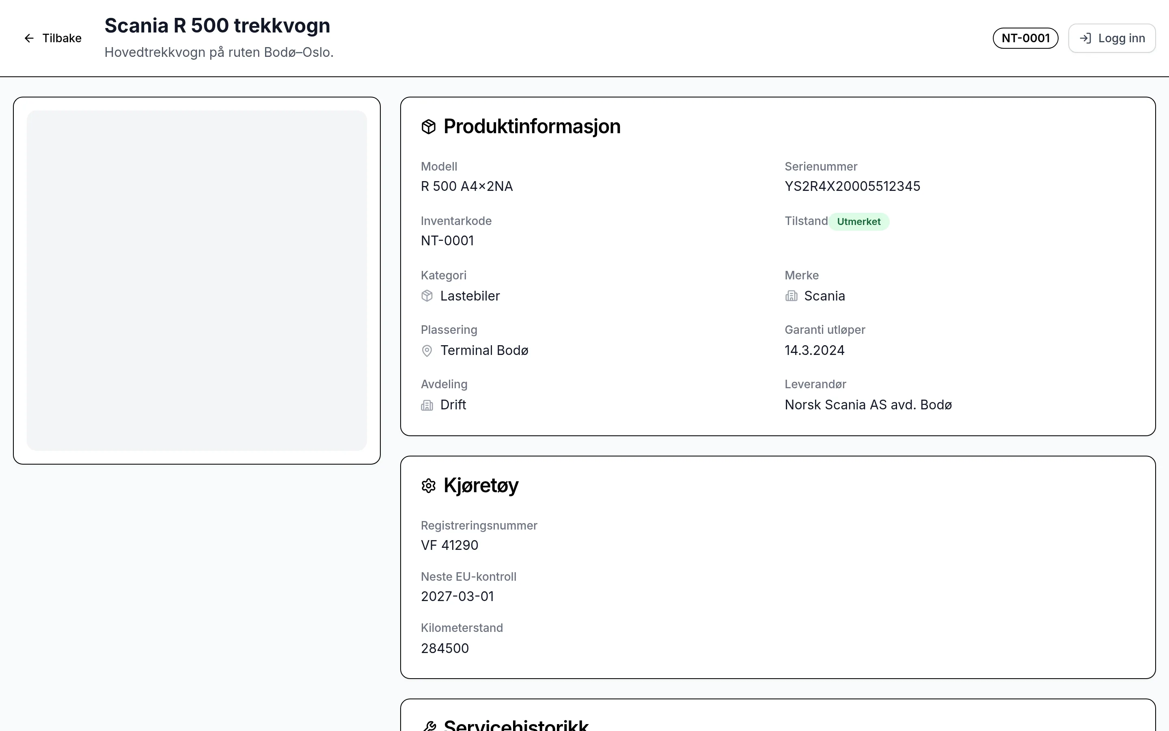Open the product image placeholder
1169x731 pixels.
click(x=196, y=280)
